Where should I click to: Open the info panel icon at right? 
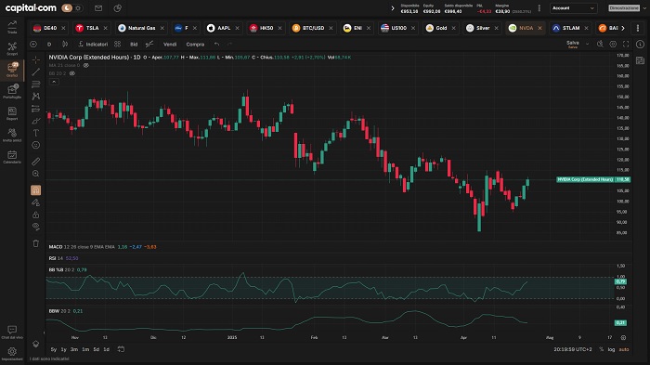[640, 44]
